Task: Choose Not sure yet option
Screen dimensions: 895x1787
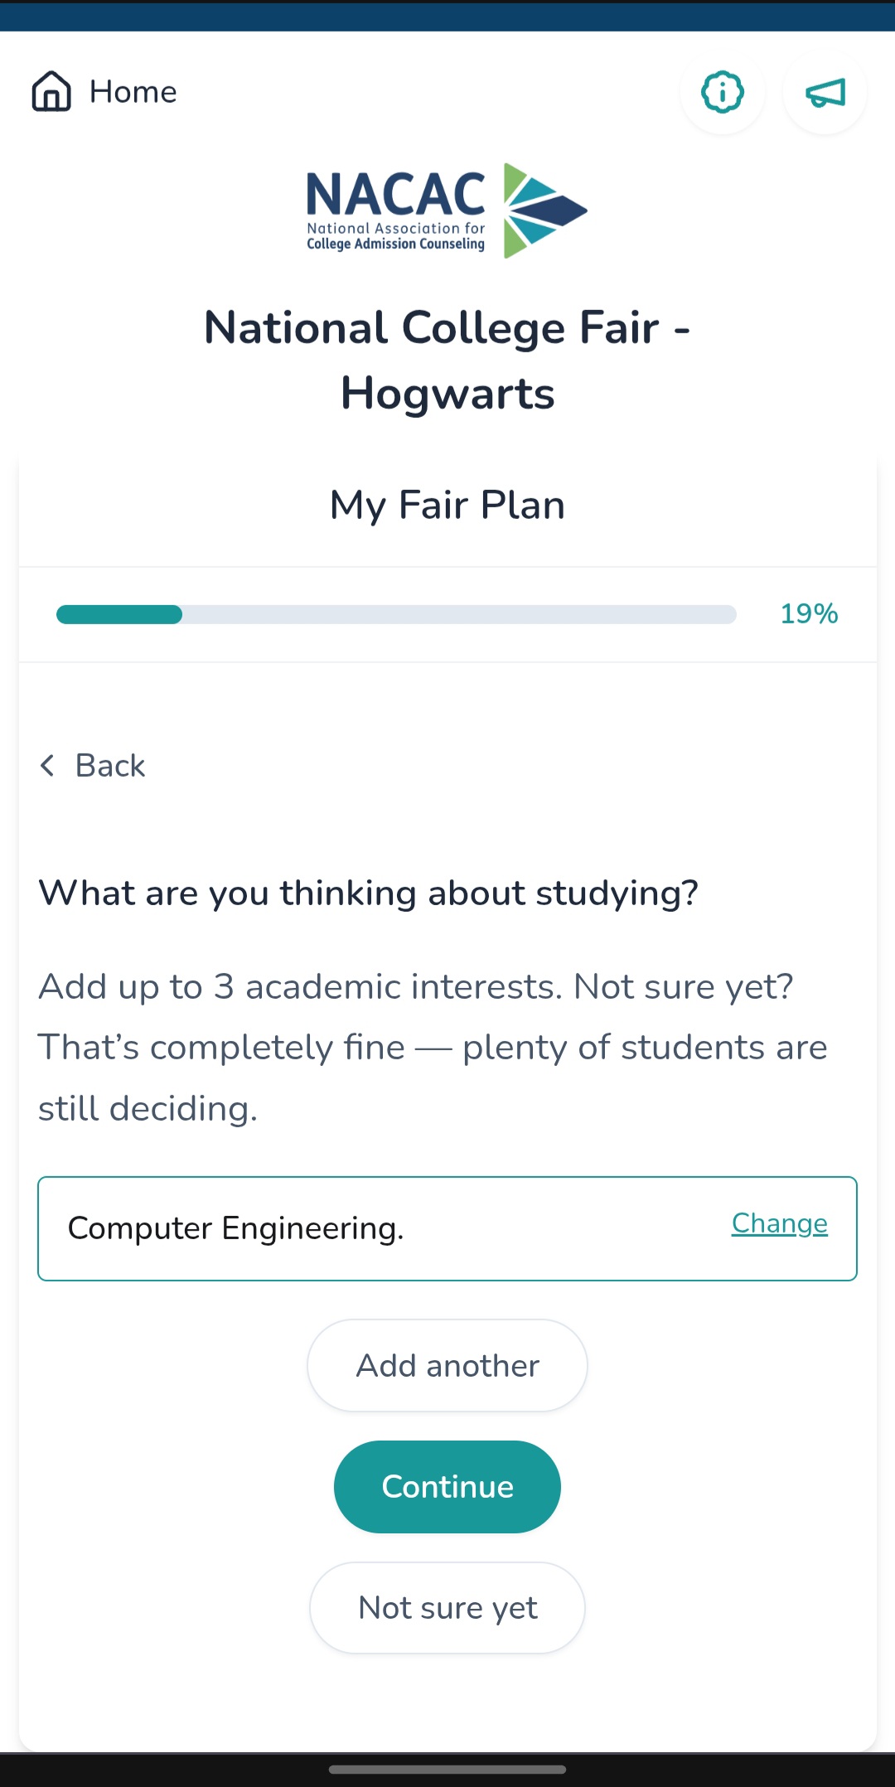Action: pos(447,1608)
